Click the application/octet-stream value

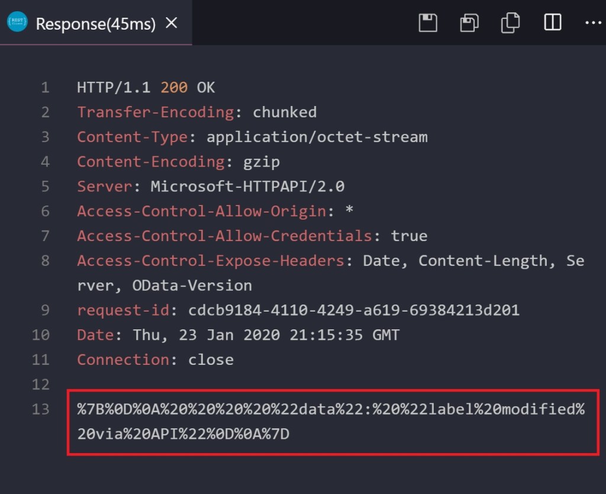[x=317, y=137]
